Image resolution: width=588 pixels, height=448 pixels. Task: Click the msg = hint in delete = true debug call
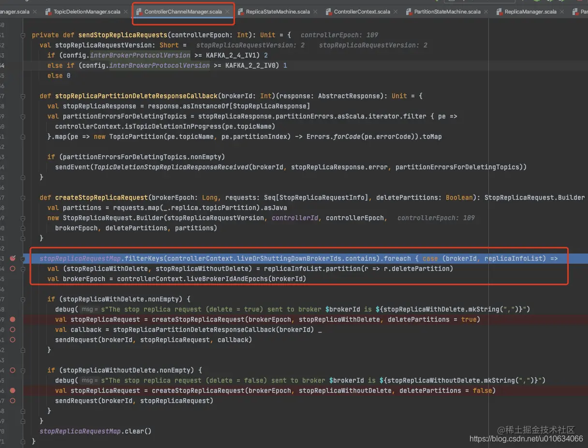[89, 309]
